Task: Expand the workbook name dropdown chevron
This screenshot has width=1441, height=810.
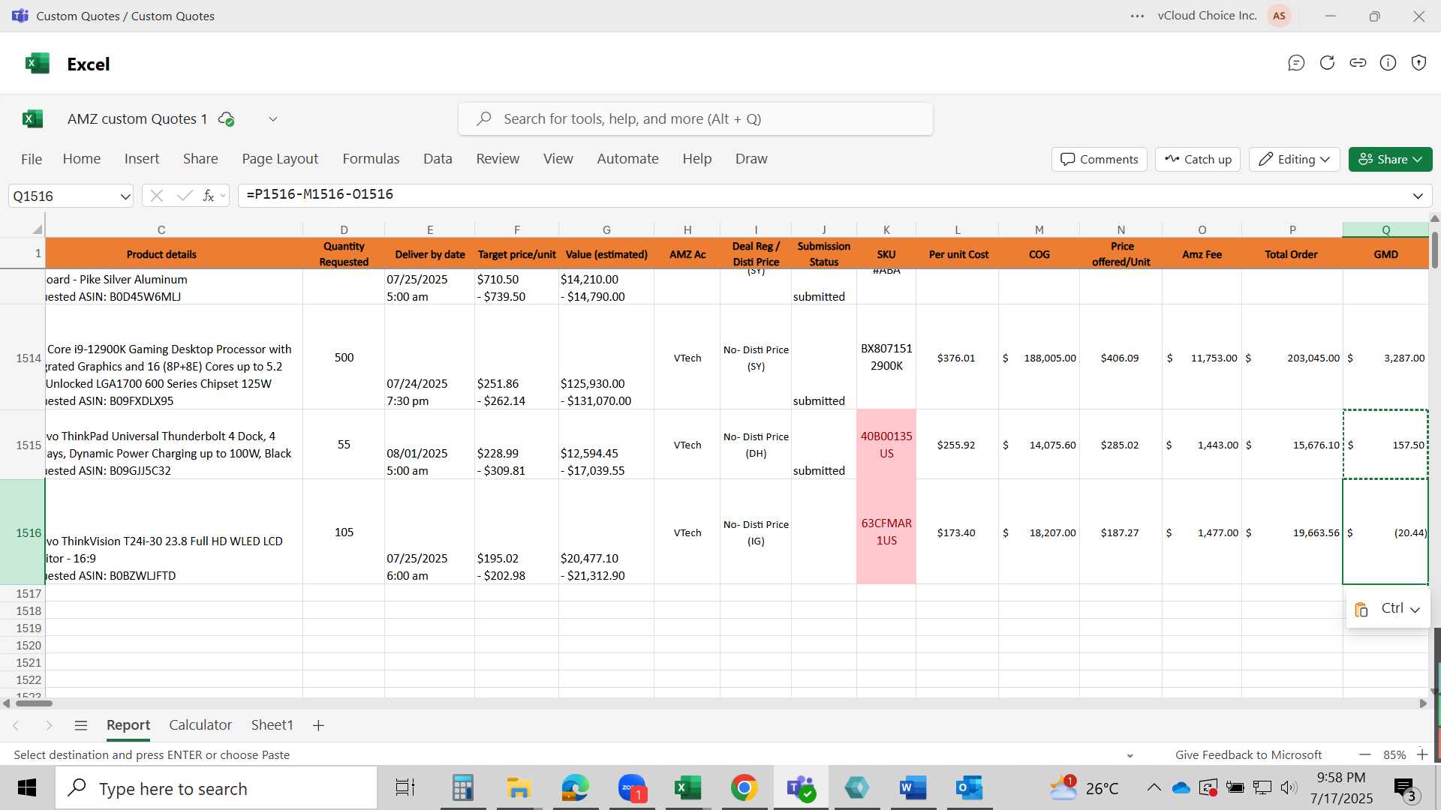Action: pos(273,119)
